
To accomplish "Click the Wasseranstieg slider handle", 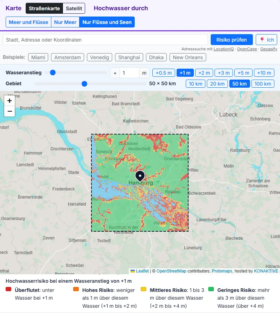I will pos(53,73).
